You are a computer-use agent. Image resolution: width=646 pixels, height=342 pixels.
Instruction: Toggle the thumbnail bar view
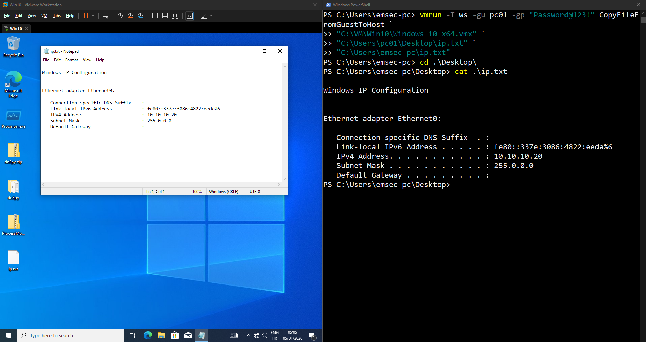[165, 16]
